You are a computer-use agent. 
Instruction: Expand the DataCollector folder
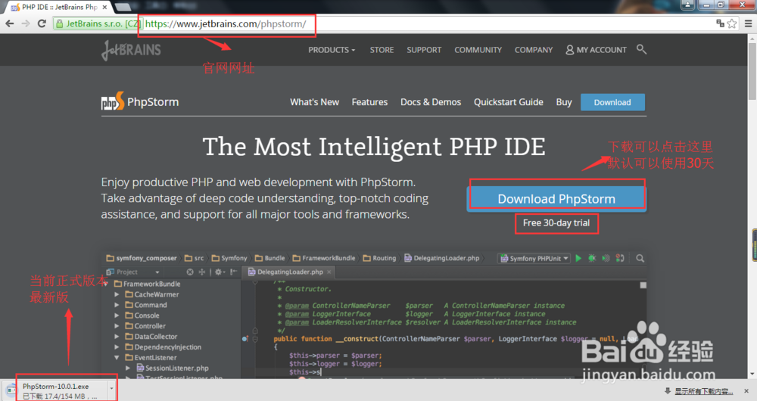(x=117, y=337)
